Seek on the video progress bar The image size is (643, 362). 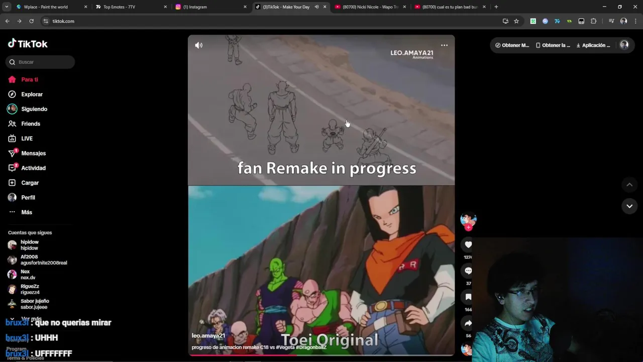click(321, 355)
